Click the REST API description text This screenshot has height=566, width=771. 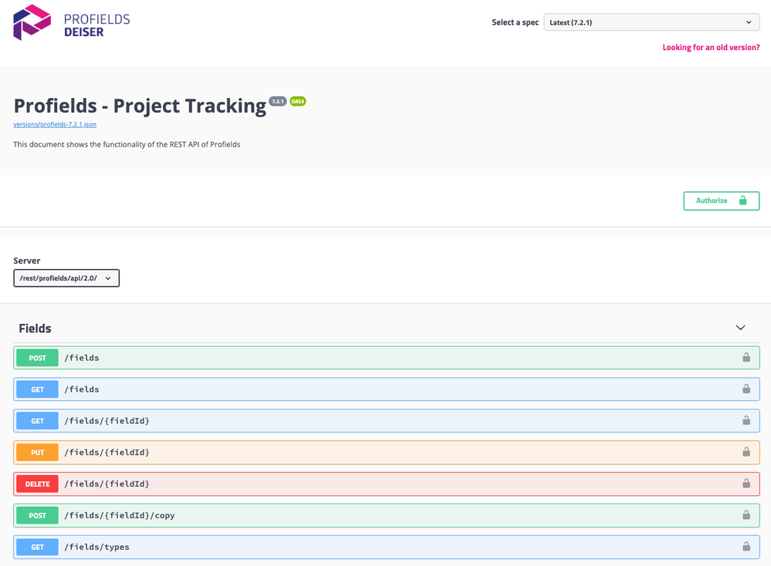point(127,144)
